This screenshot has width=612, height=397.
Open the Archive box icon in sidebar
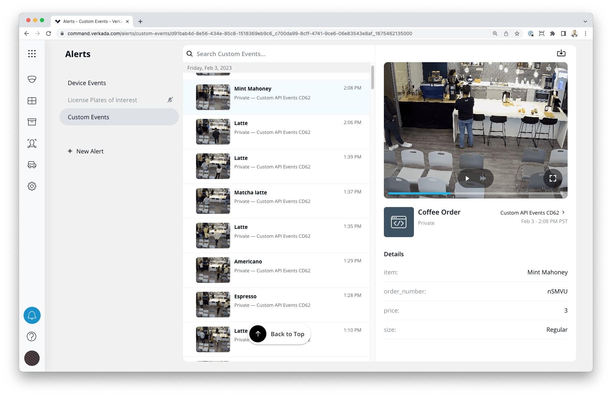(32, 122)
